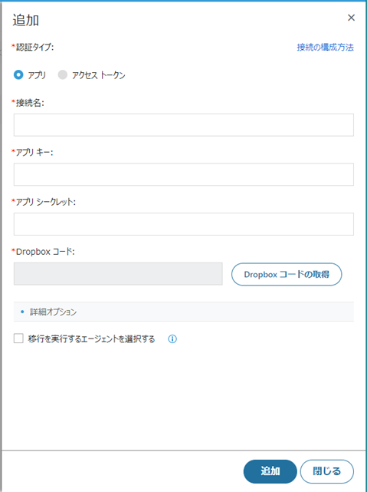
Task: Click the Dropbox コード field label
Action: pyautogui.click(x=45, y=252)
